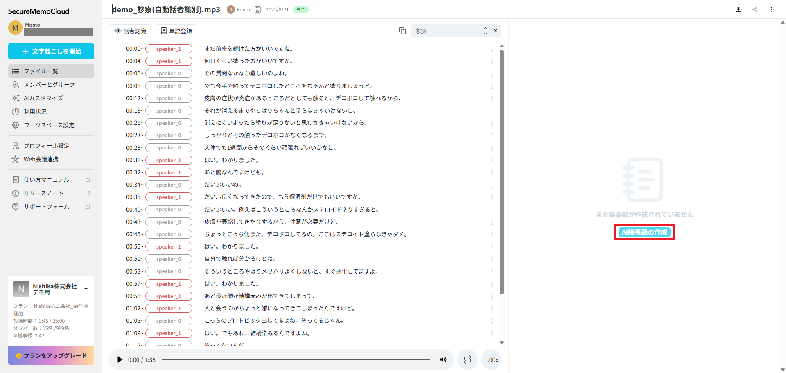The height and width of the screenshot is (373, 786).
Task: Open the three-dot menu beside the share icon
Action: point(771,9)
